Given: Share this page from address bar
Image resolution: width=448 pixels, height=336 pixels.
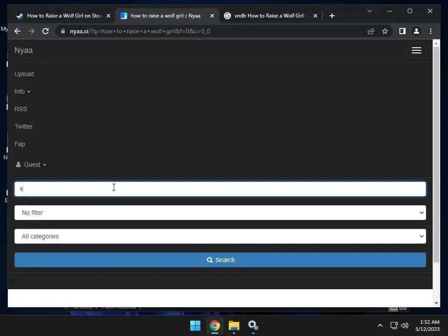Looking at the screenshot, I should pyautogui.click(x=371, y=31).
